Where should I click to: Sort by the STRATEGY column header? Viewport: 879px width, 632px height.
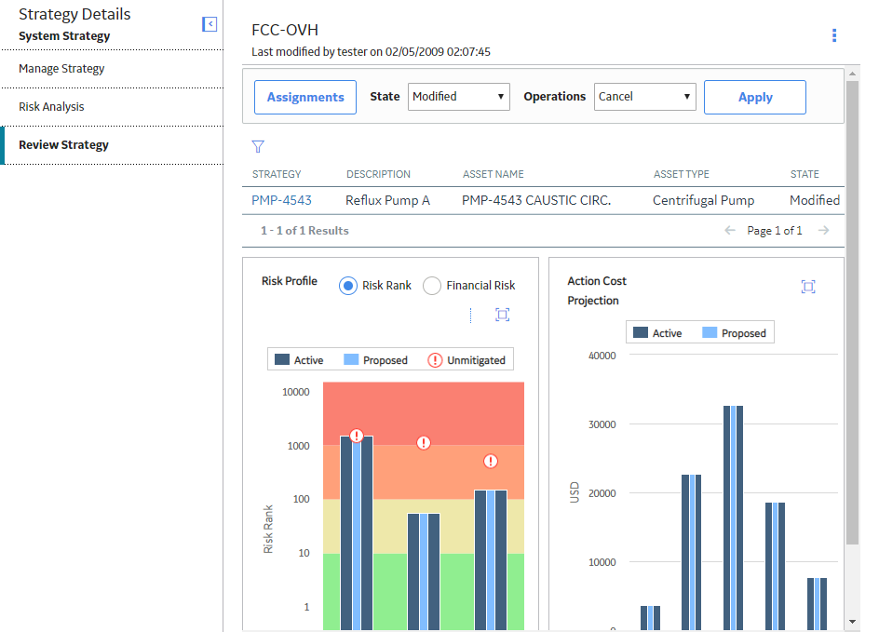pos(277,174)
